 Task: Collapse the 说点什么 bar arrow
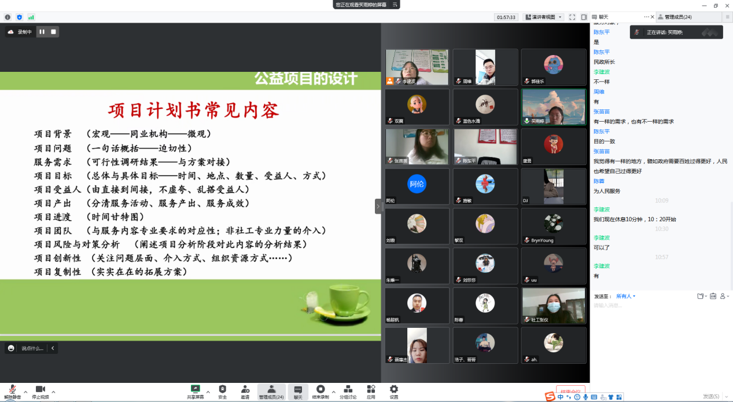[53, 348]
